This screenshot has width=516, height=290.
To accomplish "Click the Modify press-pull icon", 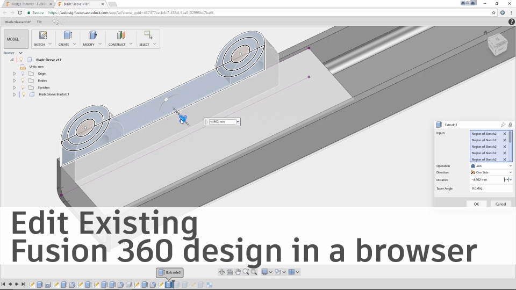I will 92,35.
